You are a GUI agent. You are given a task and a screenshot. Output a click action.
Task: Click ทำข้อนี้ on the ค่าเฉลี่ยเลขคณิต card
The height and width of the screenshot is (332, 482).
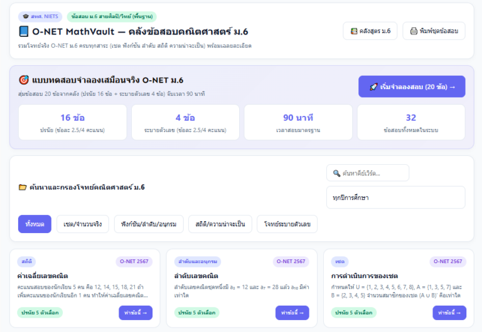tap(136, 313)
